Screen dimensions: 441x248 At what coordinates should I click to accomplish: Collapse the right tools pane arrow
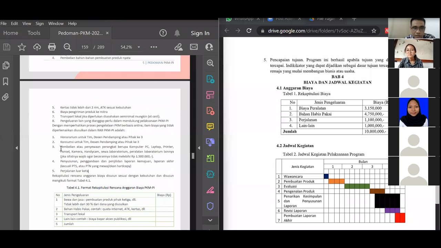click(199, 148)
